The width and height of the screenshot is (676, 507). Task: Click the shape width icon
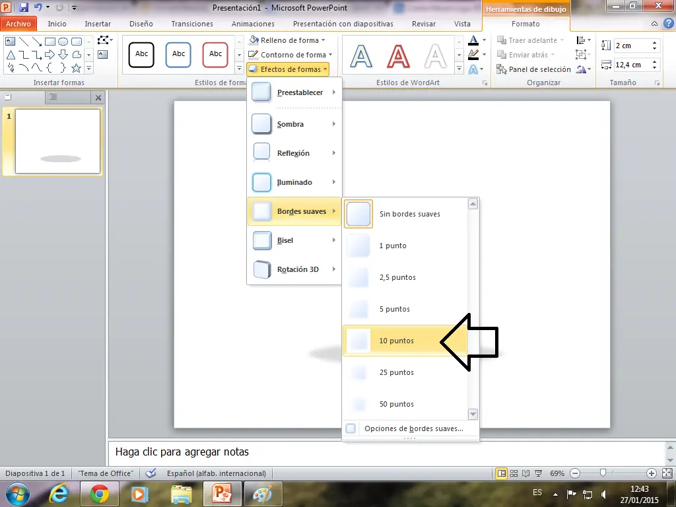606,65
